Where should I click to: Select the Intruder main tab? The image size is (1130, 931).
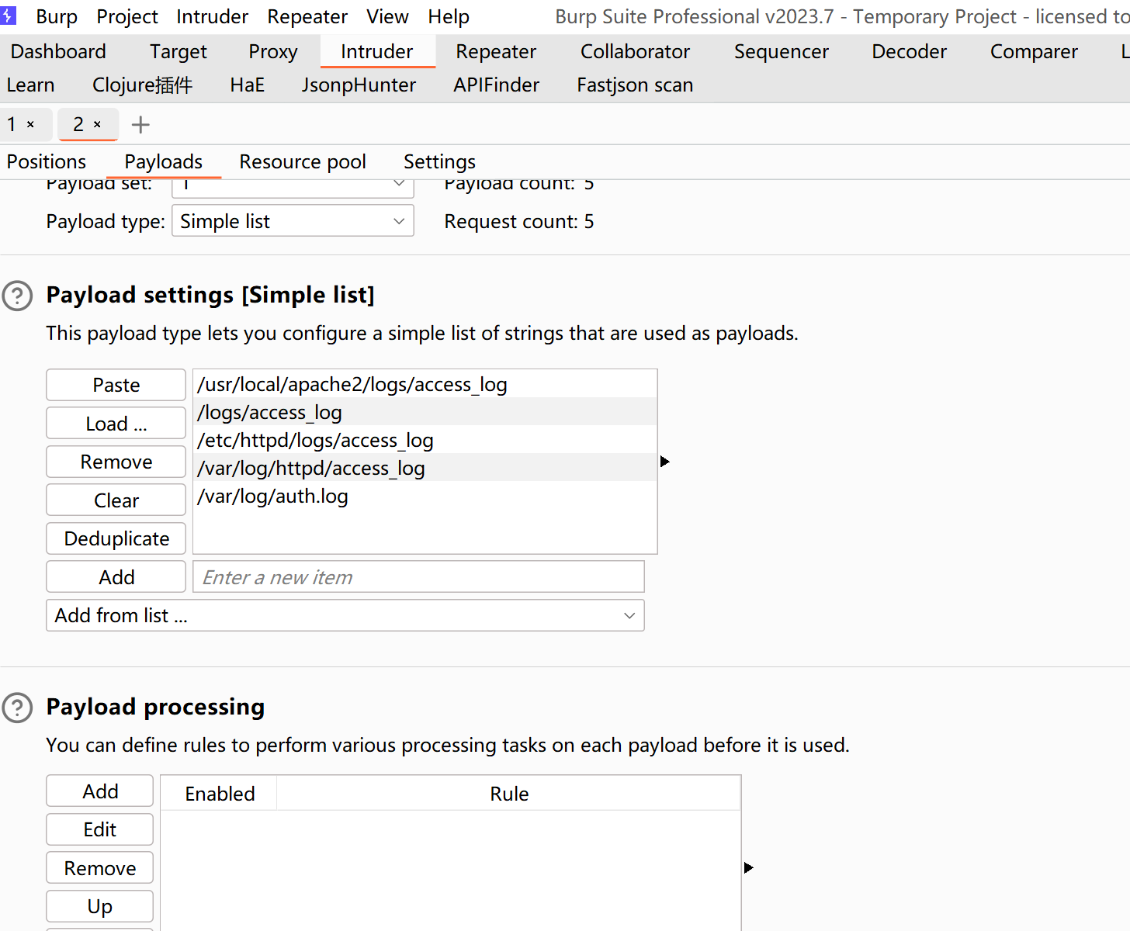tap(376, 51)
